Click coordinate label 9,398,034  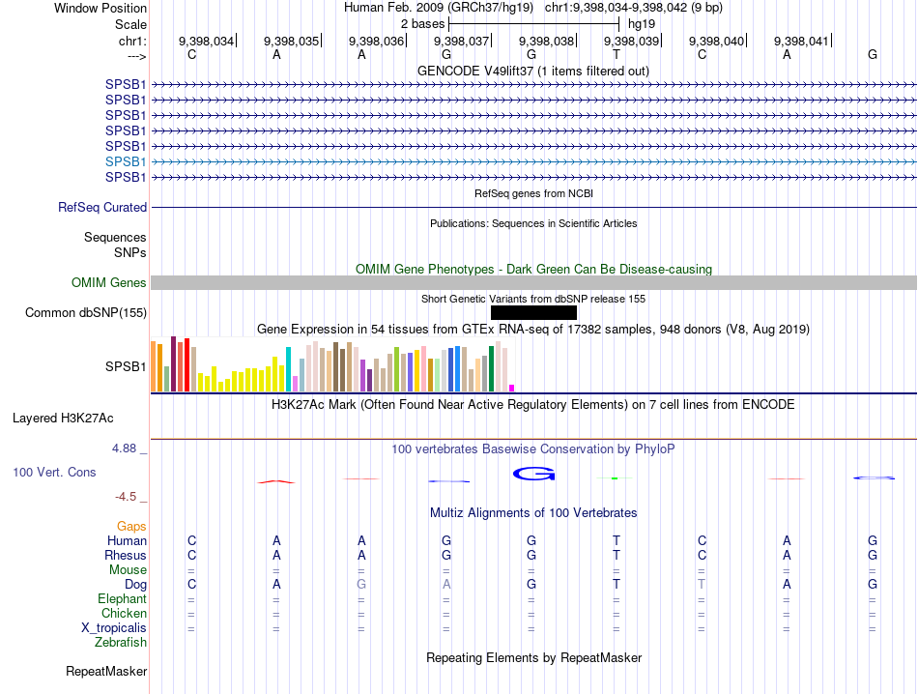tap(206, 41)
